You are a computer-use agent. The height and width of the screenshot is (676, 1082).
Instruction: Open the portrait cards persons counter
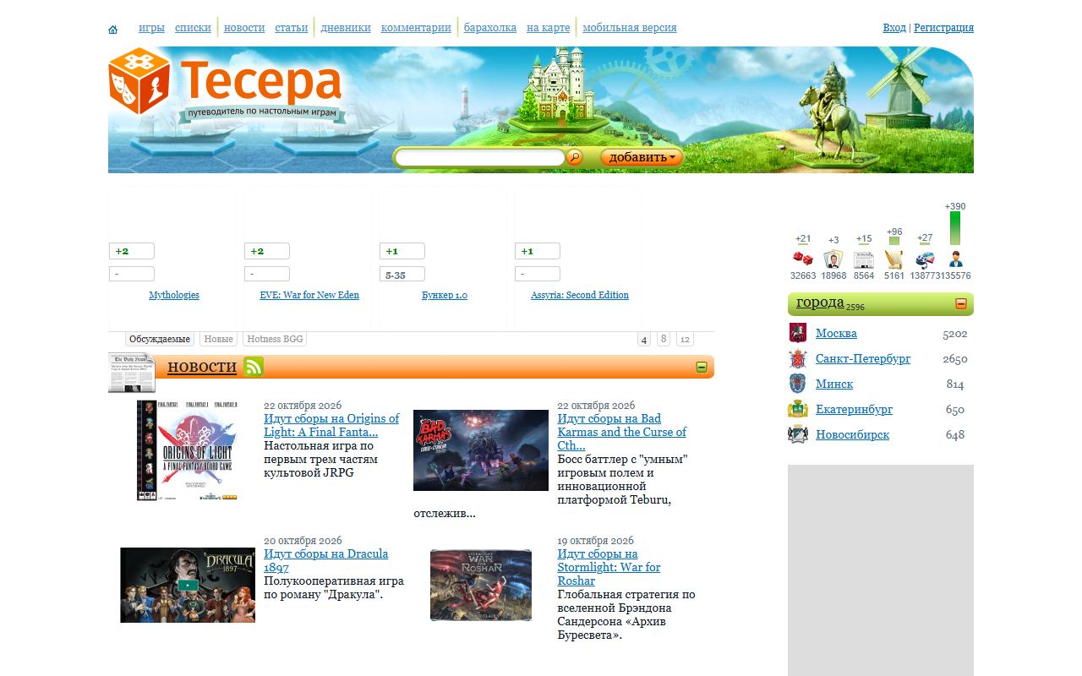click(833, 259)
